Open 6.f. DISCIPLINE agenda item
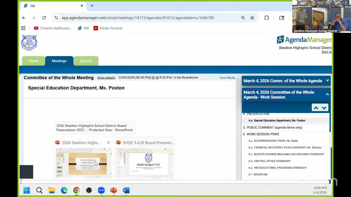Screen dimensions: 351x197 pyautogui.click(x=258, y=175)
